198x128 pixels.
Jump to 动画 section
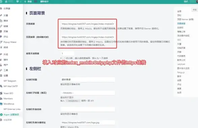point(179,80)
